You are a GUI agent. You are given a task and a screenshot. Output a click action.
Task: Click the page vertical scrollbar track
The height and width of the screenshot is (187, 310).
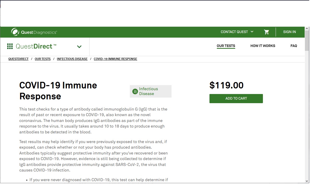tap(307, 114)
